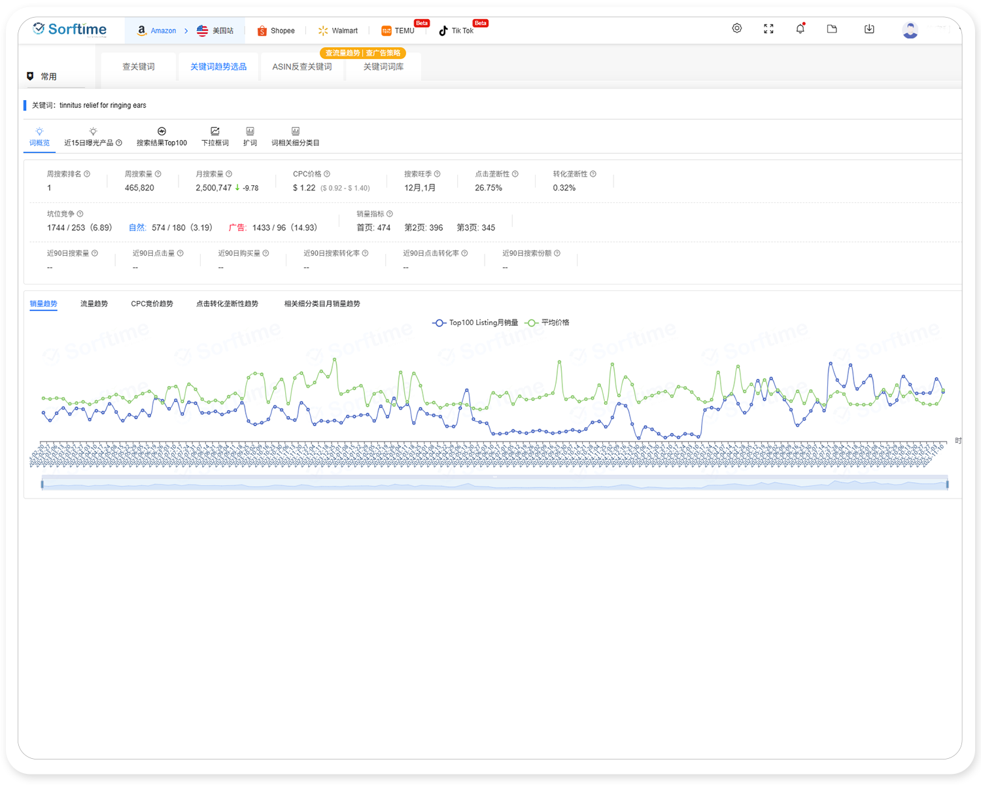Open the 美国站 site selector
The image size is (981, 785).
[215, 31]
